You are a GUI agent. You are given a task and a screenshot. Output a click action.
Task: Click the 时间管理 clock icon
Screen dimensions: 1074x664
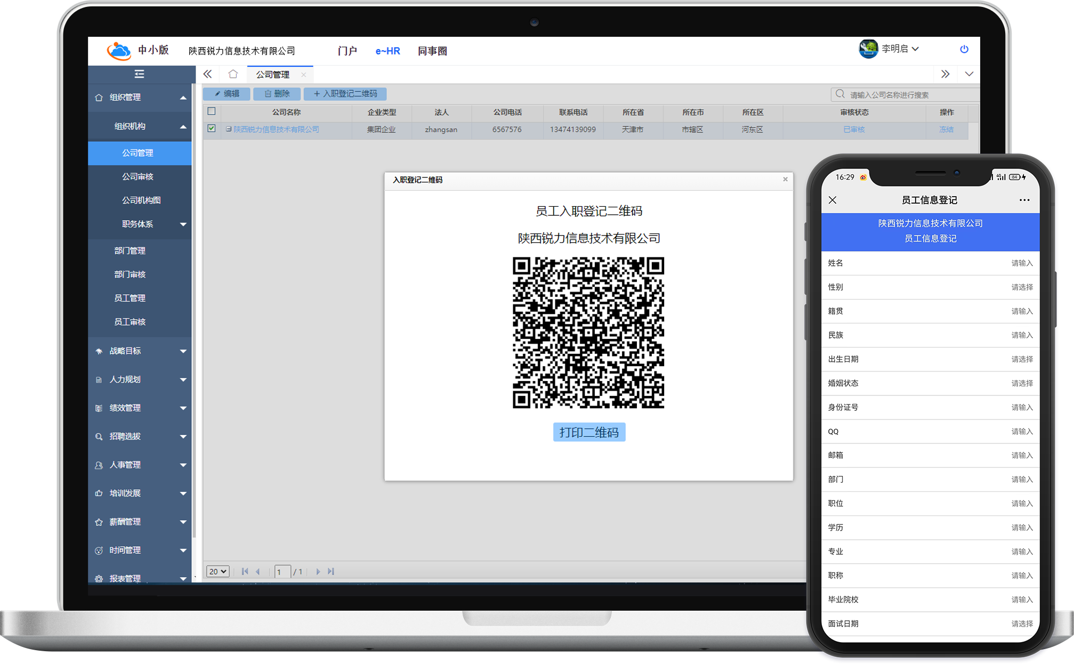click(99, 550)
